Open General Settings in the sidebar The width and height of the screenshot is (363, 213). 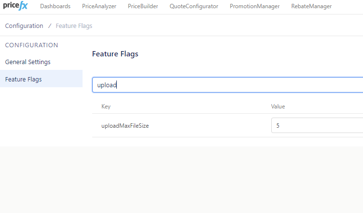coord(28,62)
